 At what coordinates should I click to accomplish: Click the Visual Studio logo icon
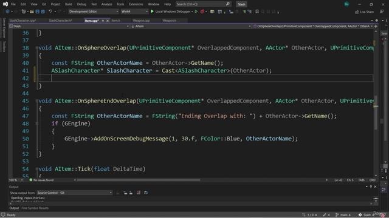[5, 4]
